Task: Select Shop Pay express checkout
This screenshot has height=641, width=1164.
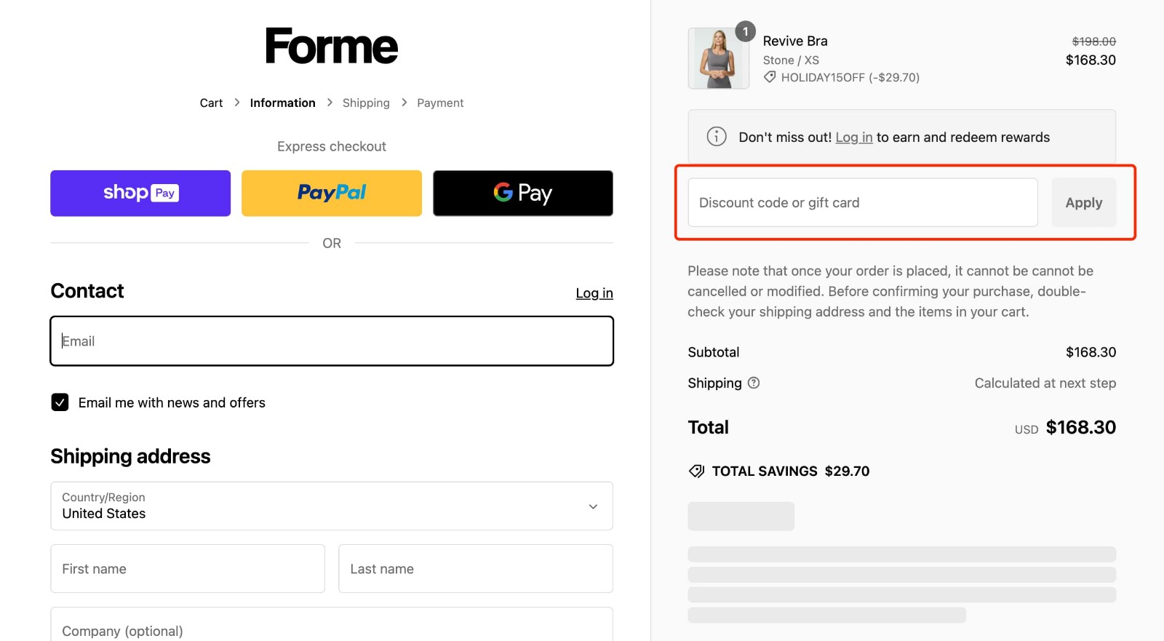Action: click(x=140, y=193)
